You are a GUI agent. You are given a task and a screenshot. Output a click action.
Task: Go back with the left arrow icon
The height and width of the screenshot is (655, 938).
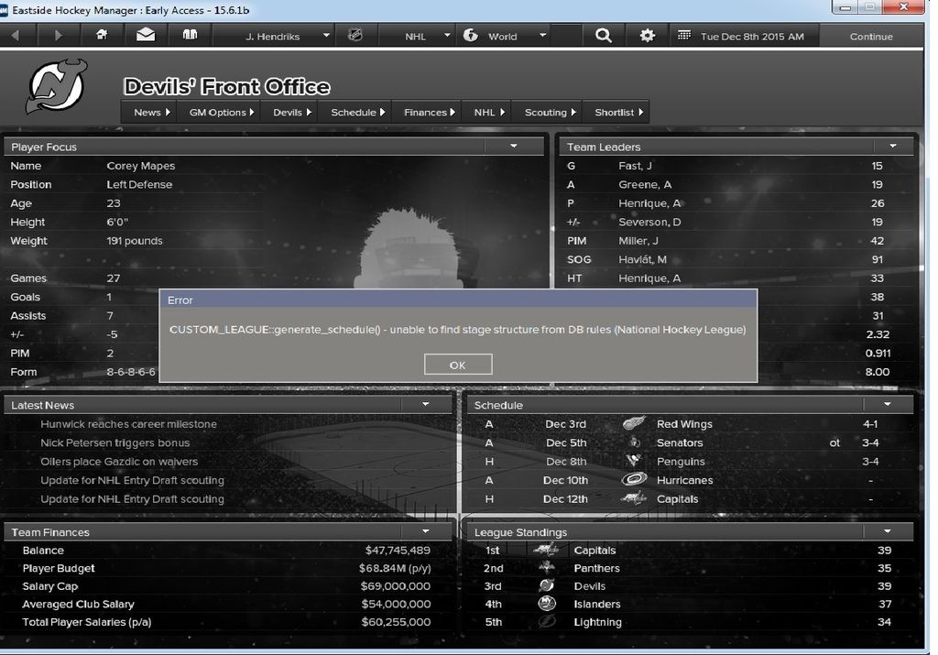click(x=16, y=36)
